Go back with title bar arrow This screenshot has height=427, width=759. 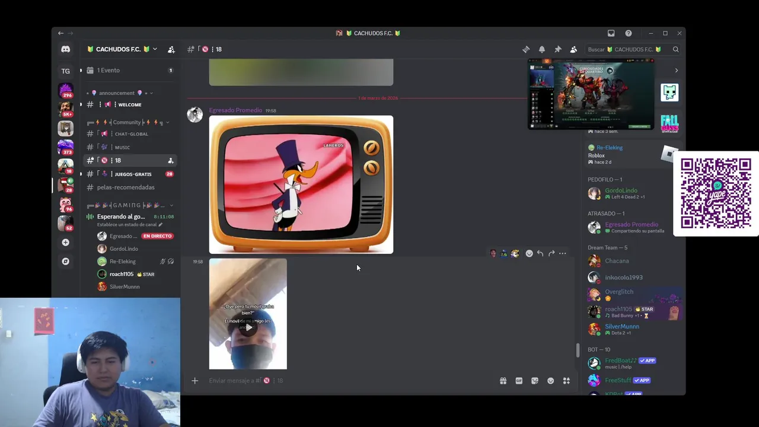tap(60, 33)
